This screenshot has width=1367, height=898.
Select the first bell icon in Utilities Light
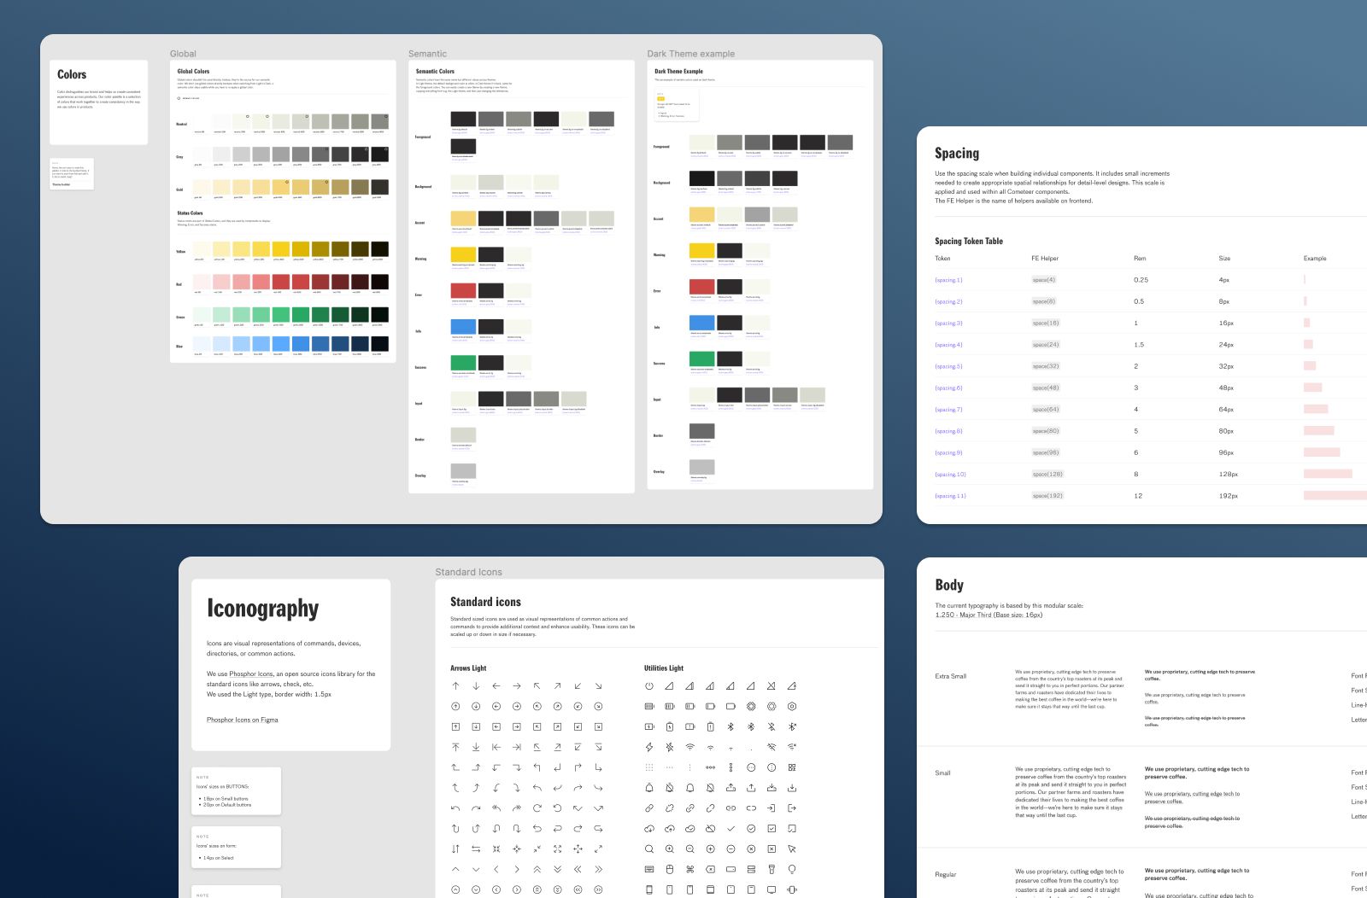pyautogui.click(x=649, y=788)
